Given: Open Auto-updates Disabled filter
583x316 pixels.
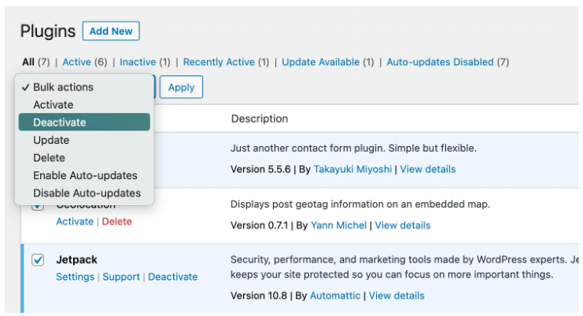Looking at the screenshot, I should 440,62.
